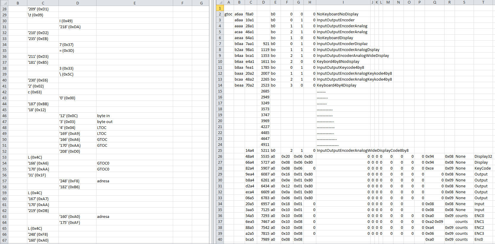Select the 'ENC3' cell
Screen dimensions: 495x244
479,234
